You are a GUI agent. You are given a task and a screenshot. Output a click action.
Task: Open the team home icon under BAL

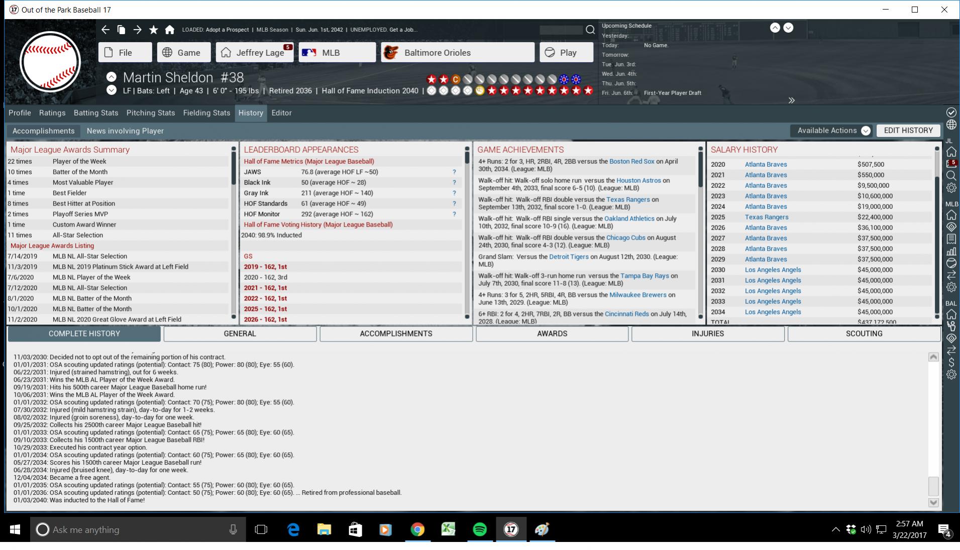point(951,314)
